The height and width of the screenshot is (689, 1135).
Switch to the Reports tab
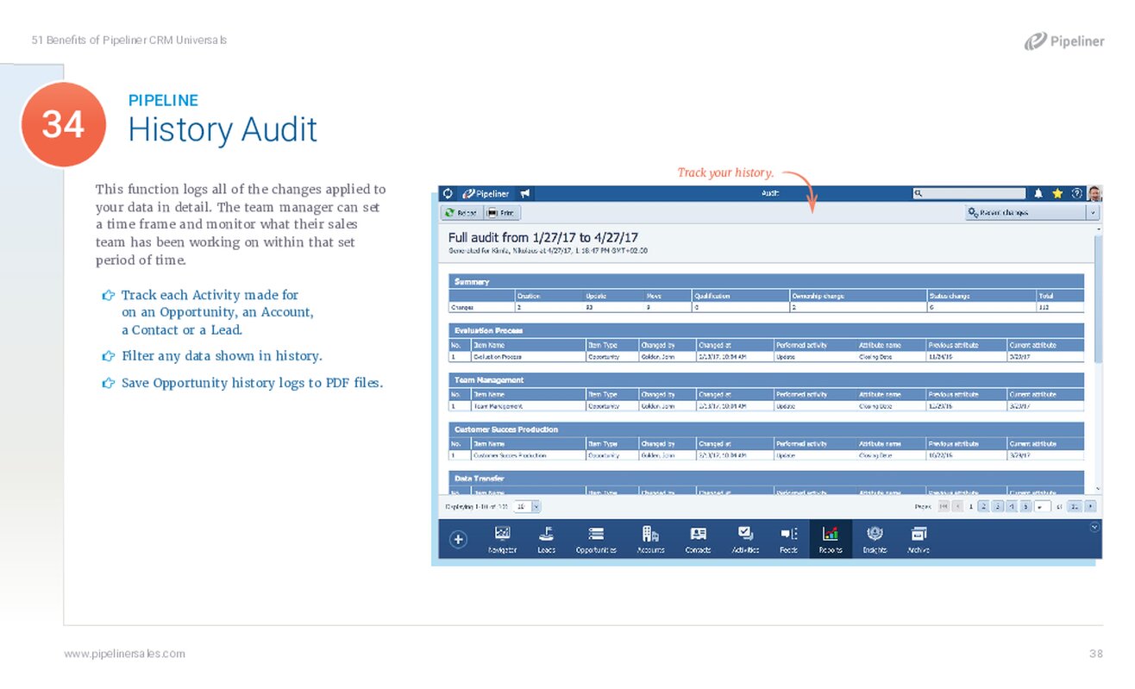[831, 540]
